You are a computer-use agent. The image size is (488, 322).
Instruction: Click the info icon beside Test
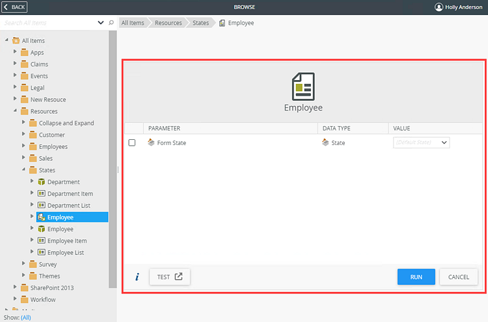point(137,277)
